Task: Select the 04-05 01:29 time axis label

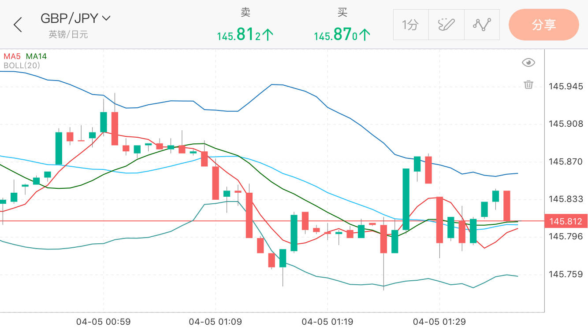Action: pos(439,322)
